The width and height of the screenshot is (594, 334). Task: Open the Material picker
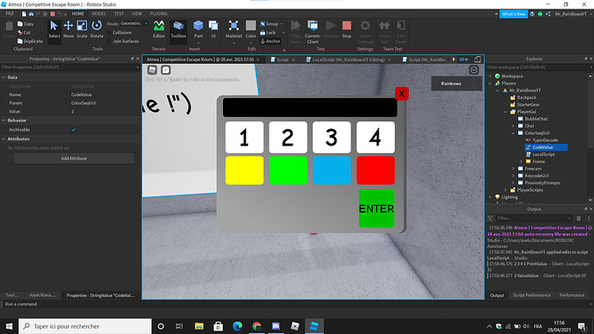(233, 29)
